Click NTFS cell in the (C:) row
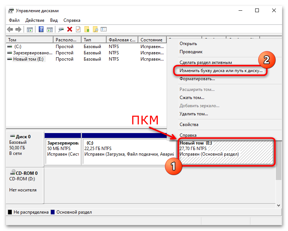Screen dimensions: 288x231 114,47
